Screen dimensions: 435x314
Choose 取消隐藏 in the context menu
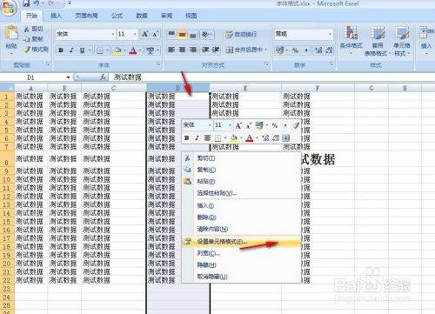pos(241,277)
